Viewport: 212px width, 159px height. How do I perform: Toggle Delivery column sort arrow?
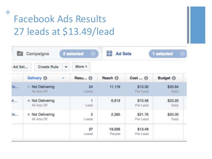(x=63, y=78)
